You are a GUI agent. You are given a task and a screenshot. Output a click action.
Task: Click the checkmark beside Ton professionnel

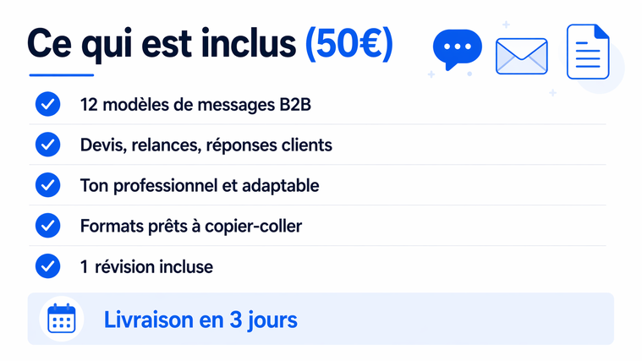(47, 185)
